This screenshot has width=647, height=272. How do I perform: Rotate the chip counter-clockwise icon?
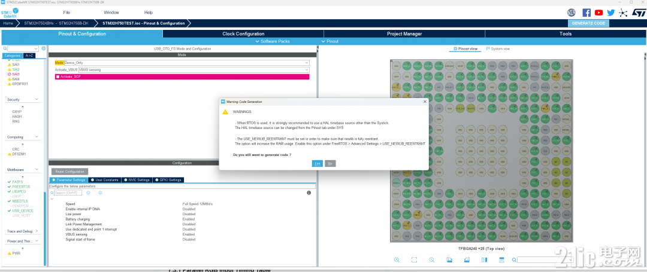click(467, 259)
